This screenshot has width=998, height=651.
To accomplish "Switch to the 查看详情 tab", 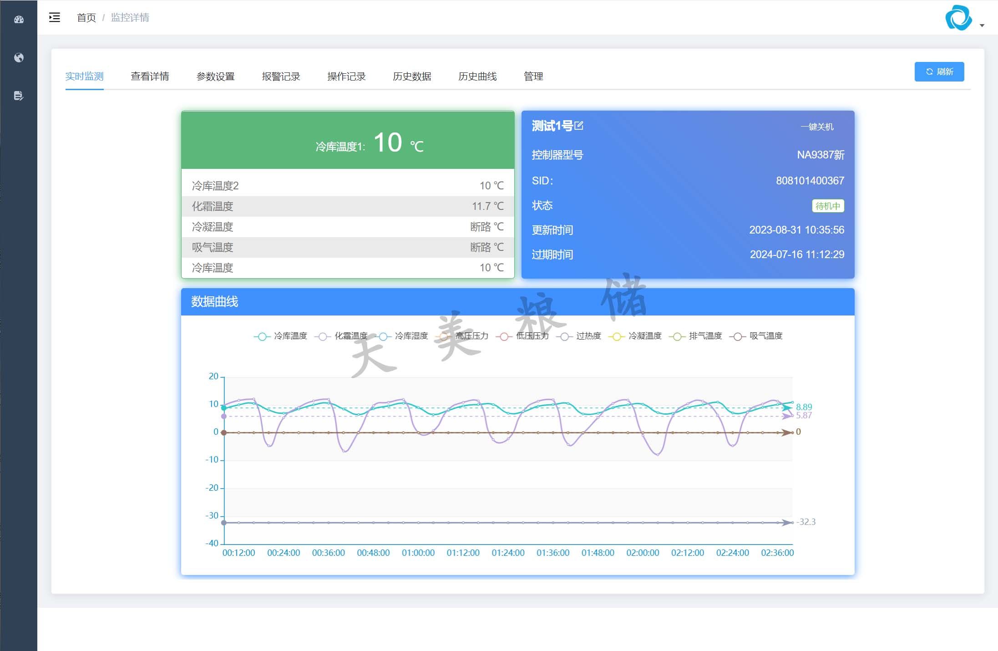I will 150,76.
